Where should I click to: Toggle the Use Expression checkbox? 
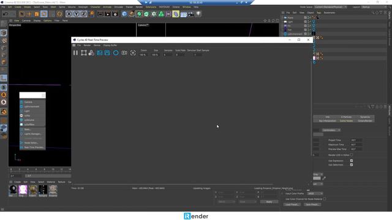351,161
